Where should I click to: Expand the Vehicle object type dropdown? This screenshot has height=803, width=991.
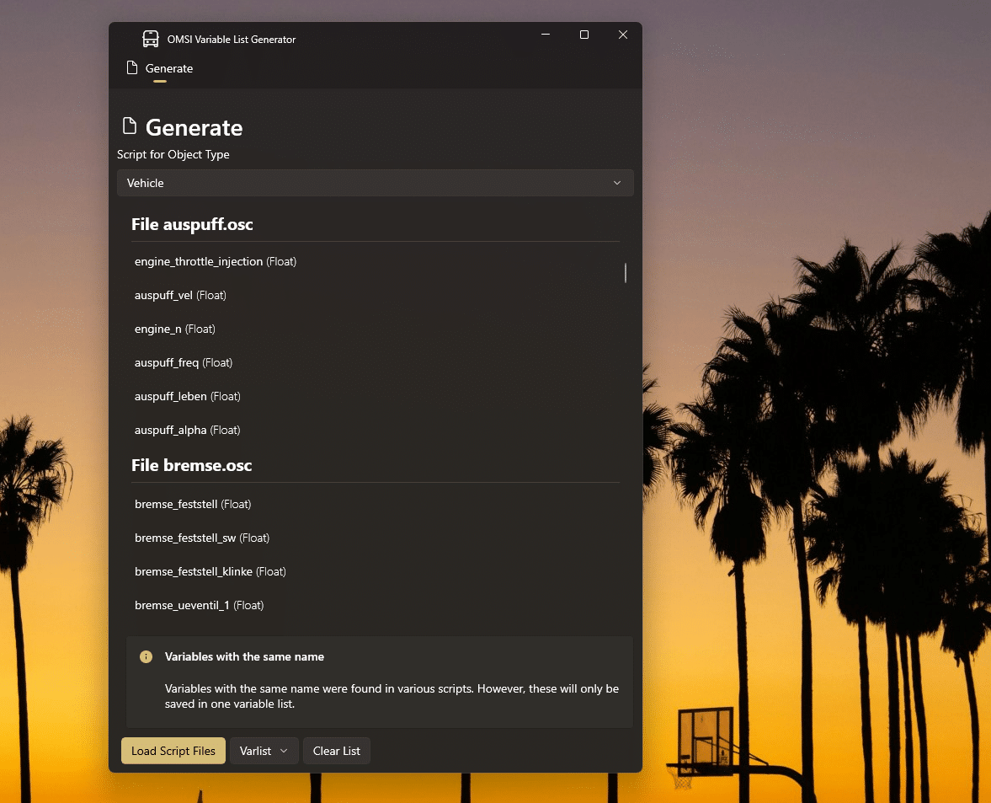pyautogui.click(x=375, y=183)
